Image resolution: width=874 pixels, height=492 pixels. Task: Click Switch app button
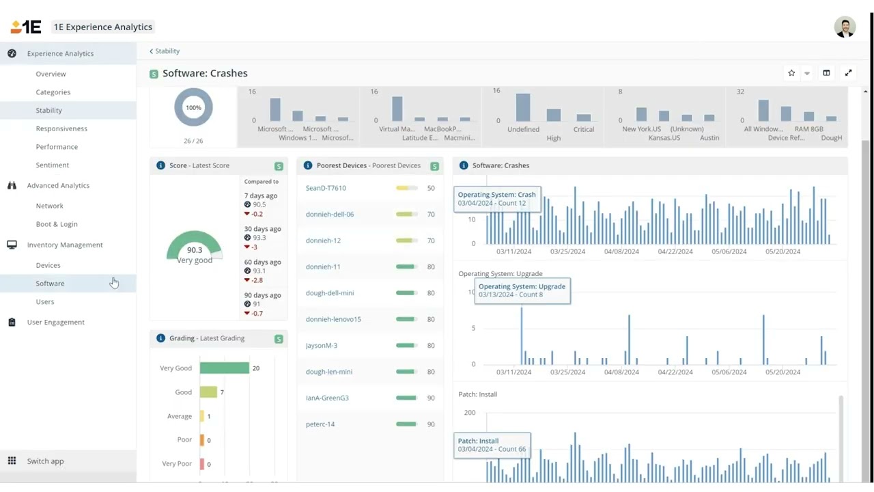(x=68, y=461)
